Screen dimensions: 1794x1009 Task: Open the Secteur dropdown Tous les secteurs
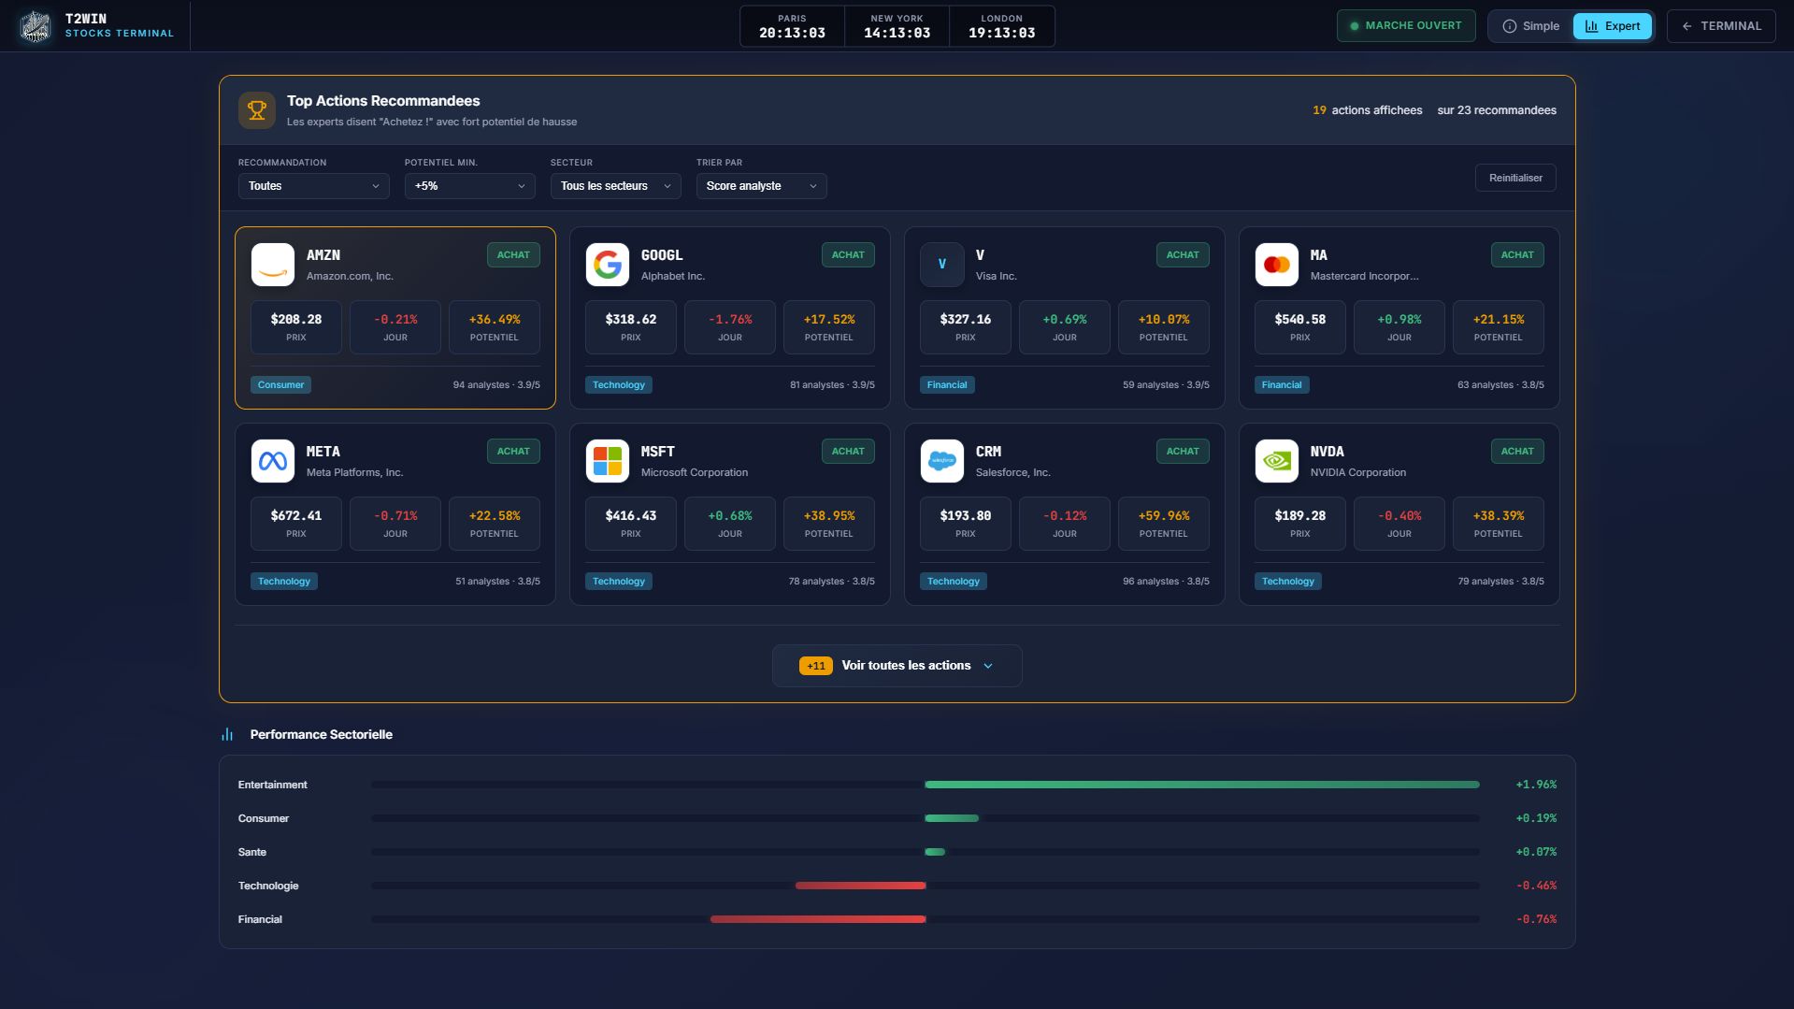pos(614,186)
